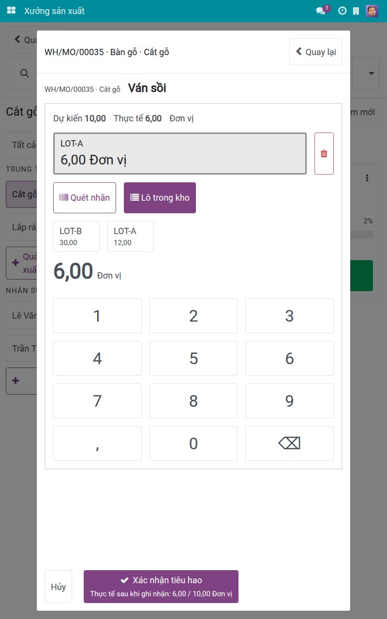Click the red trash icon beside LOT-A
Screen dimensions: 387x619
[x=324, y=153]
